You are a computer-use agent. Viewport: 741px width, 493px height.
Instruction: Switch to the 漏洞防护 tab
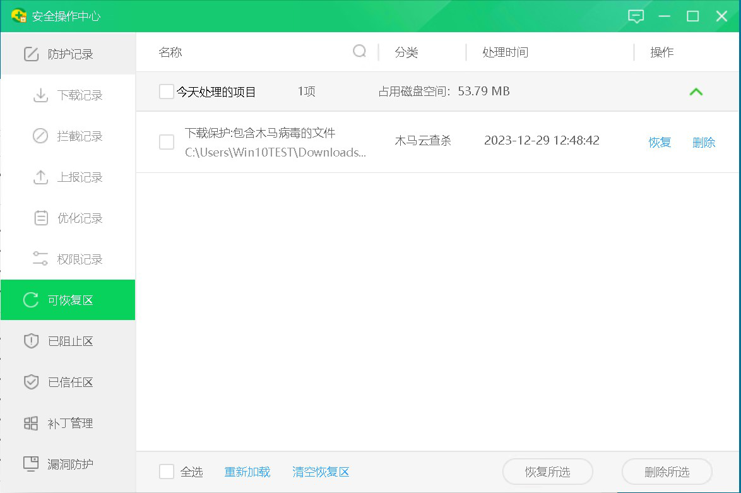tap(68, 465)
